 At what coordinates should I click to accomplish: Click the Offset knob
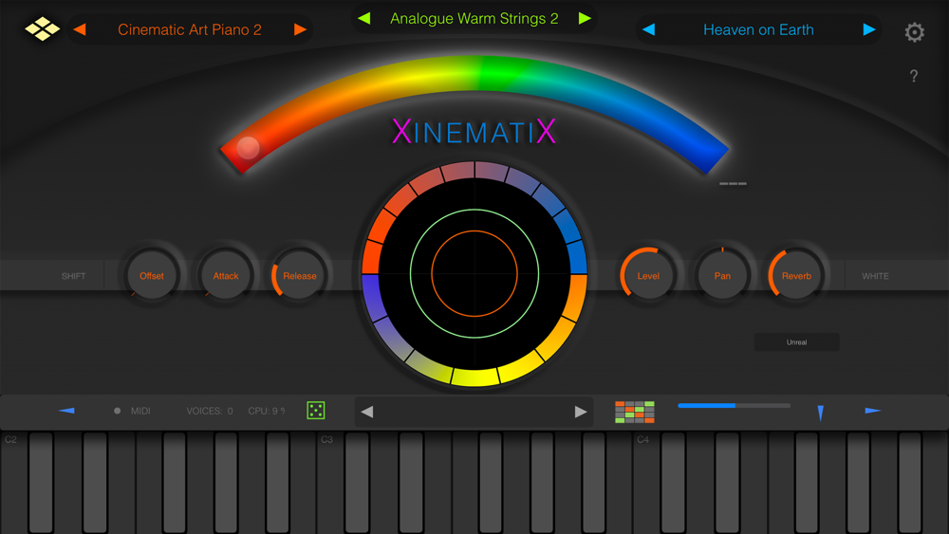pos(151,276)
